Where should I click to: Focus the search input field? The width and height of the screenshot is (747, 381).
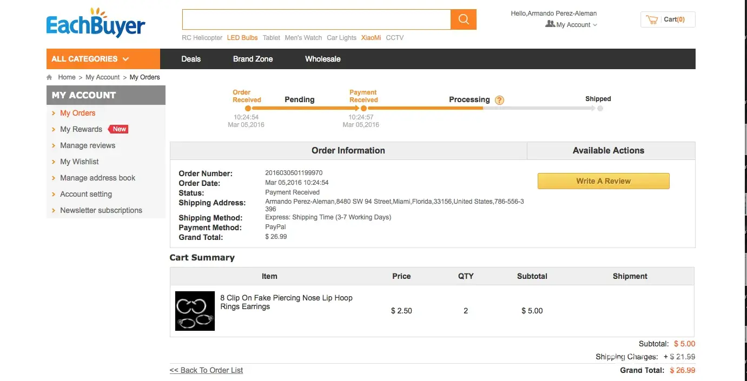[316, 19]
